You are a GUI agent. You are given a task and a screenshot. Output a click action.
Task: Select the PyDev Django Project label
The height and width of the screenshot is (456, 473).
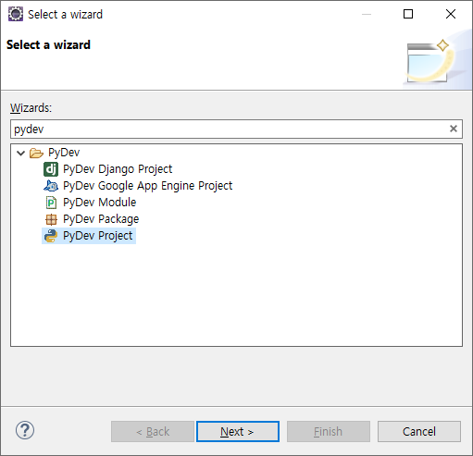tap(118, 169)
